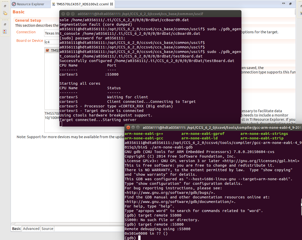Select the Basic tab
Viewport: 302px width, 240px height.
[x=16, y=229]
